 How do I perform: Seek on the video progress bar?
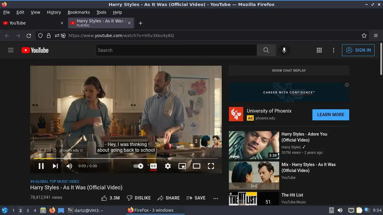point(126,158)
